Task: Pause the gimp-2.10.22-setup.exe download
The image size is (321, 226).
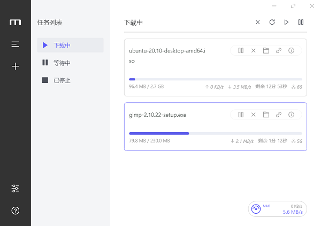Action: [241, 115]
